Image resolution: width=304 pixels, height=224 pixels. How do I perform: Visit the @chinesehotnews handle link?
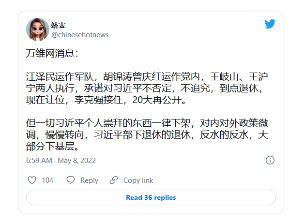[x=80, y=35]
